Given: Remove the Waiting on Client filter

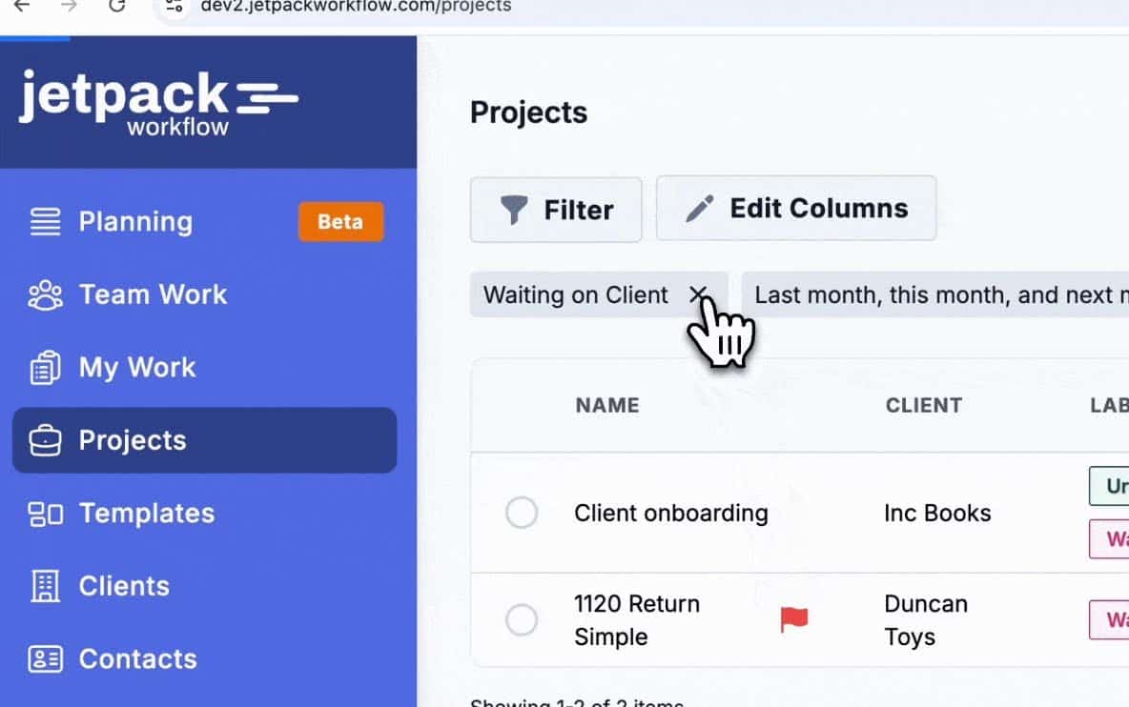Looking at the screenshot, I should click(x=699, y=295).
